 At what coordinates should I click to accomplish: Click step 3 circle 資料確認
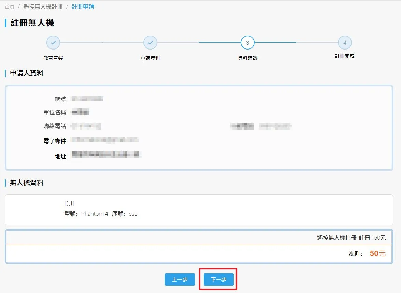click(x=247, y=42)
